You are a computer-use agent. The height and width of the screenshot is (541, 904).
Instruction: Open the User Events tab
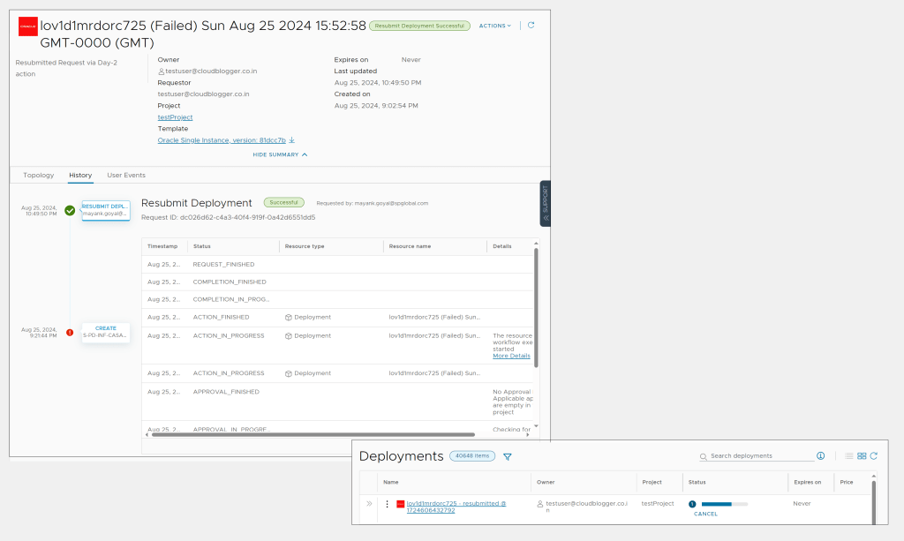(x=126, y=176)
